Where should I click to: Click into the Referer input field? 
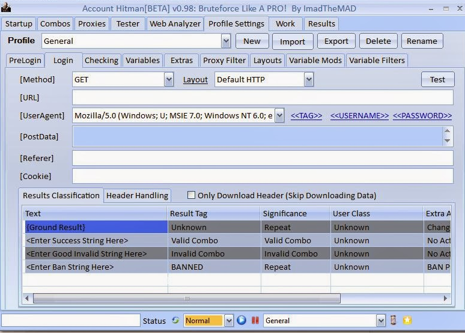pos(263,158)
